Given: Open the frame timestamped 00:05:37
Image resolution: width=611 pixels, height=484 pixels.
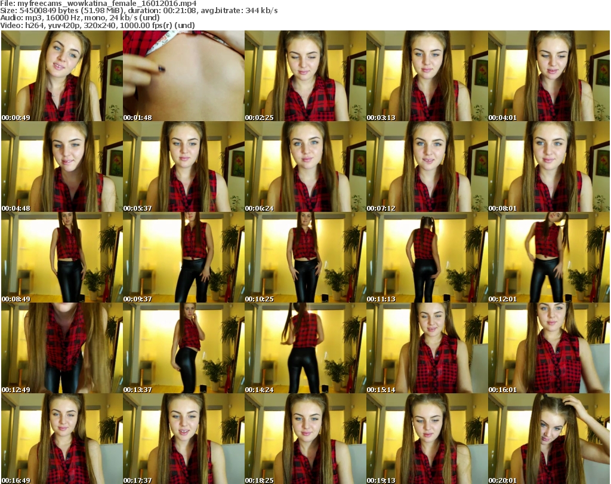Looking at the screenshot, I should pyautogui.click(x=184, y=167).
